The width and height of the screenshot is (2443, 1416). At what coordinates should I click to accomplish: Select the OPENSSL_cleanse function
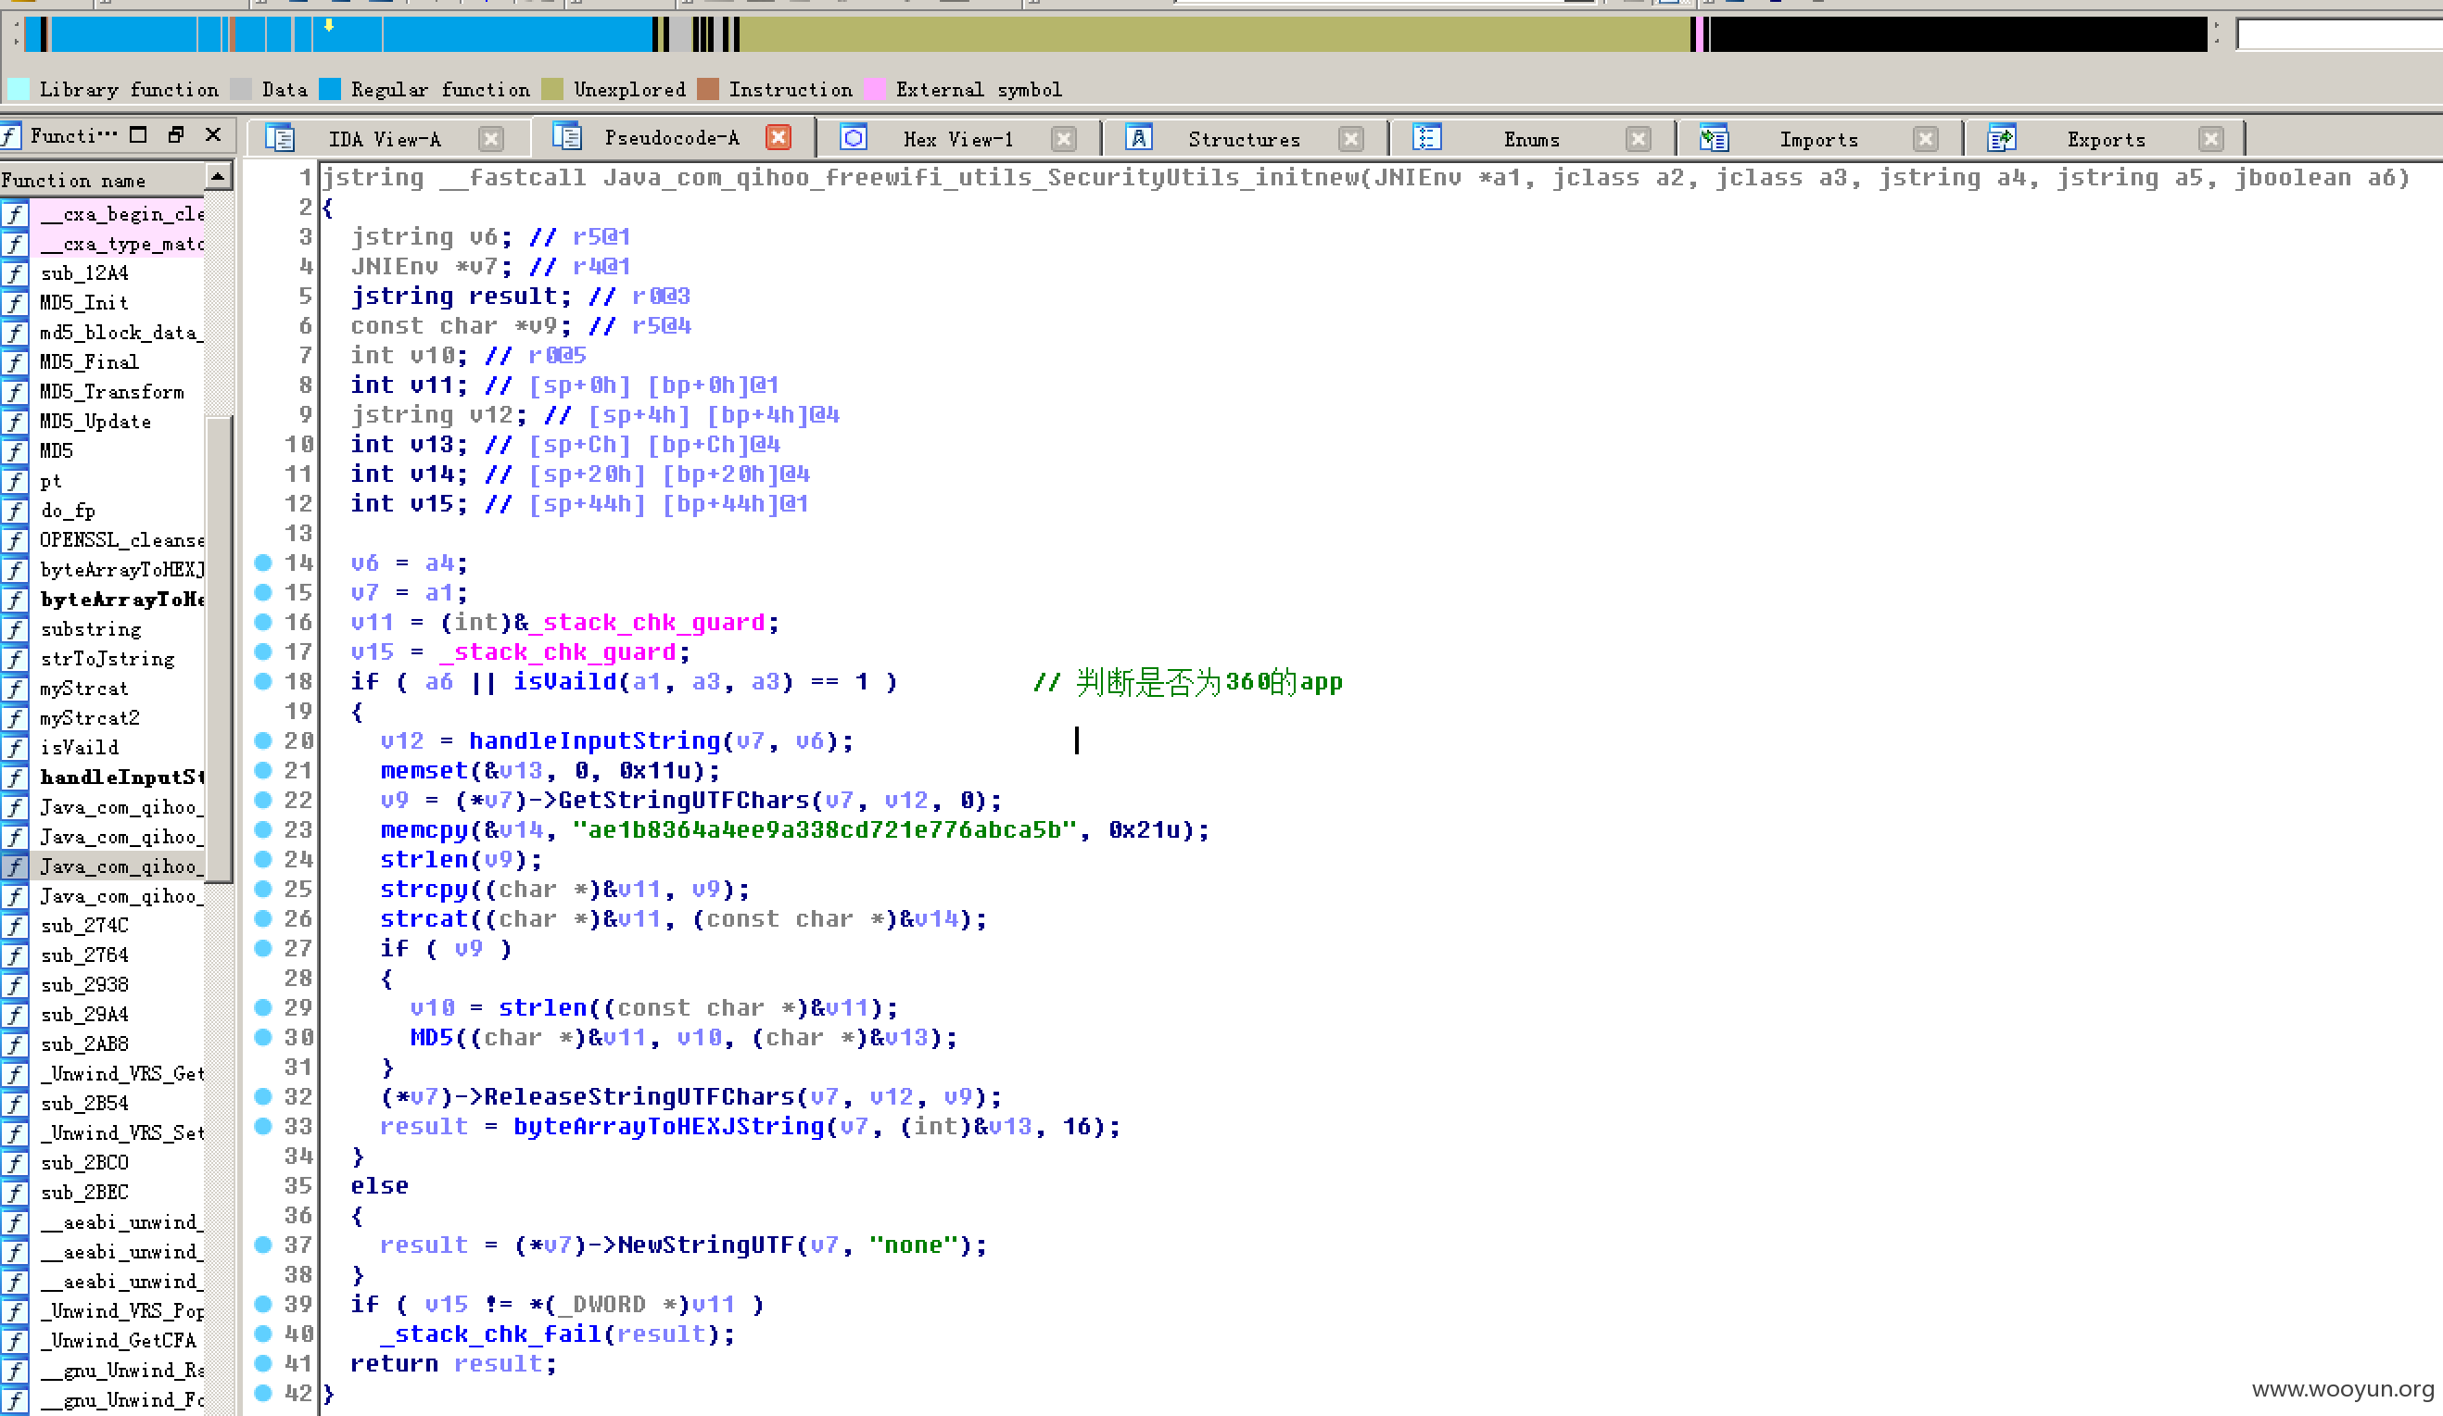121,540
